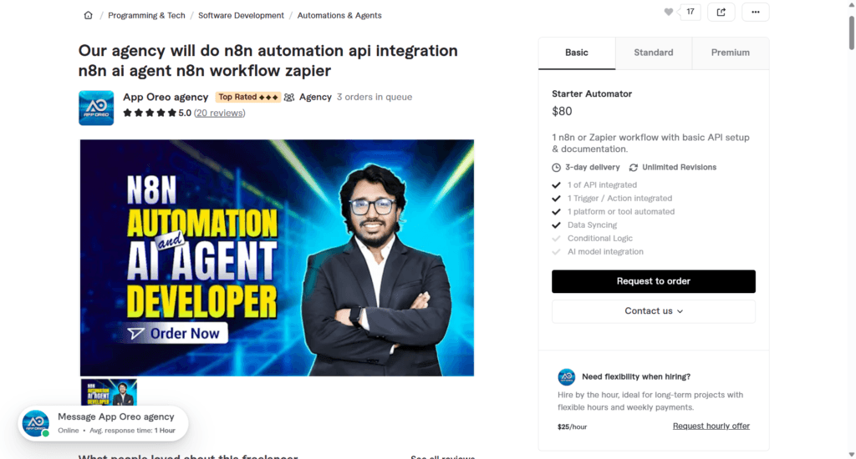Image resolution: width=856 pixels, height=459 pixels.
Task: Open the App Oreo agency seller name
Action: pos(166,97)
